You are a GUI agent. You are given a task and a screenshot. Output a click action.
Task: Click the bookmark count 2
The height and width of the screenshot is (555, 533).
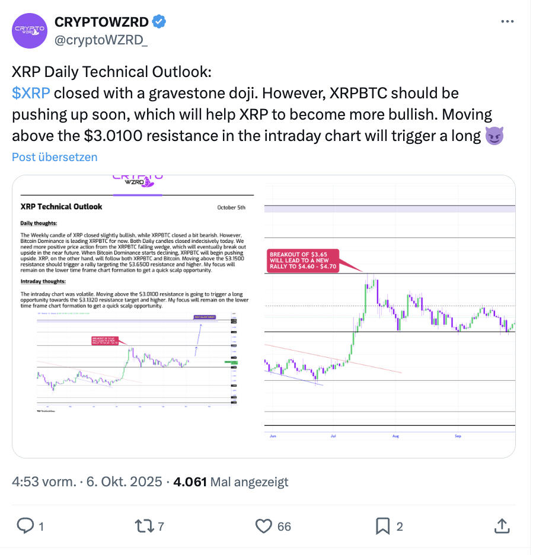[x=400, y=526]
